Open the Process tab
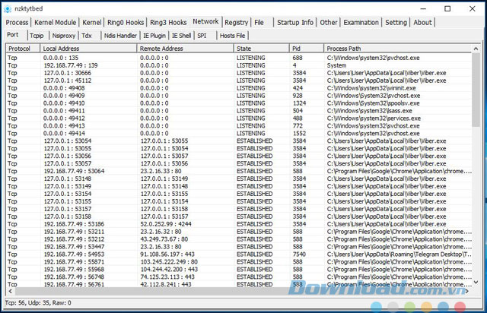 (x=17, y=23)
